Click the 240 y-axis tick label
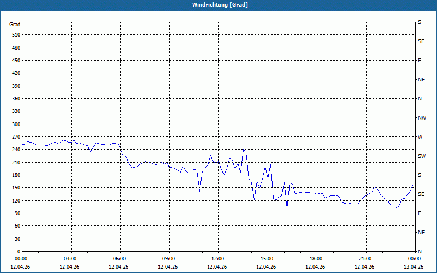 point(16,149)
